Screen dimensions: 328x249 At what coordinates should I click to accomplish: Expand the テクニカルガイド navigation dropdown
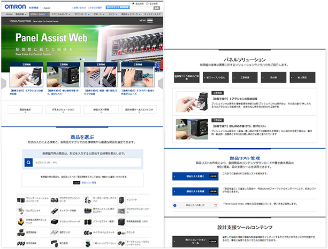coord(61,14)
